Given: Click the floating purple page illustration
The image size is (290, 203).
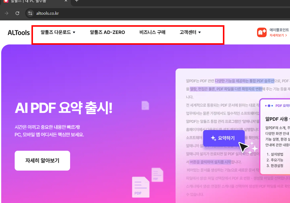Looking at the screenshot, I should coord(145,106).
